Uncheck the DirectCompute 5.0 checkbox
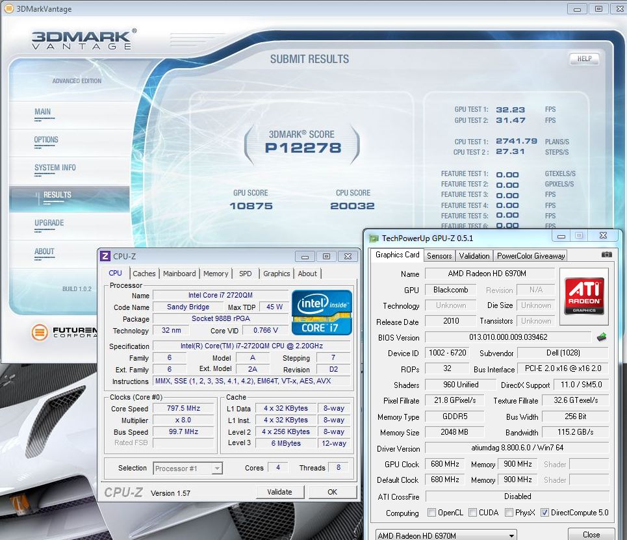The height and width of the screenshot is (540, 627). [x=544, y=513]
